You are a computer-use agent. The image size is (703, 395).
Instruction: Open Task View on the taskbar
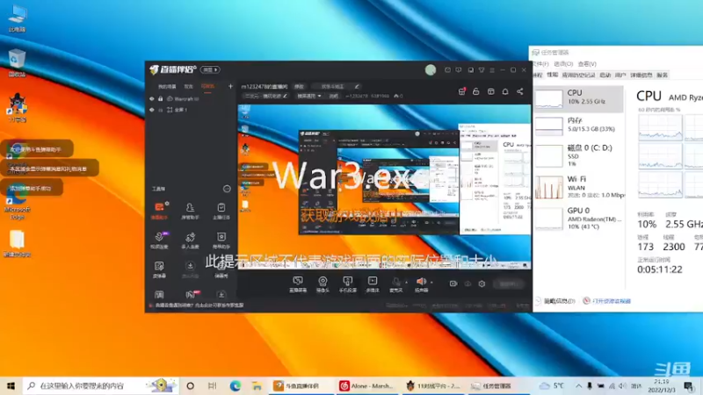point(212,385)
